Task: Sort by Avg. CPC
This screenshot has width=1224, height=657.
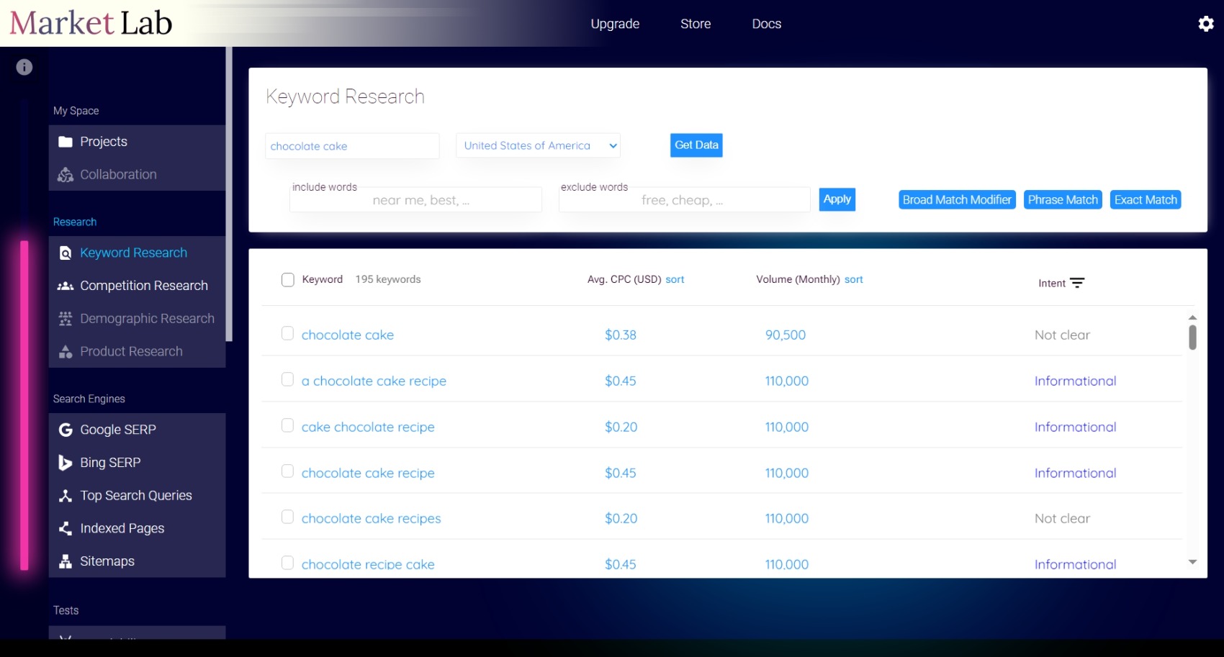Action: pyautogui.click(x=675, y=279)
